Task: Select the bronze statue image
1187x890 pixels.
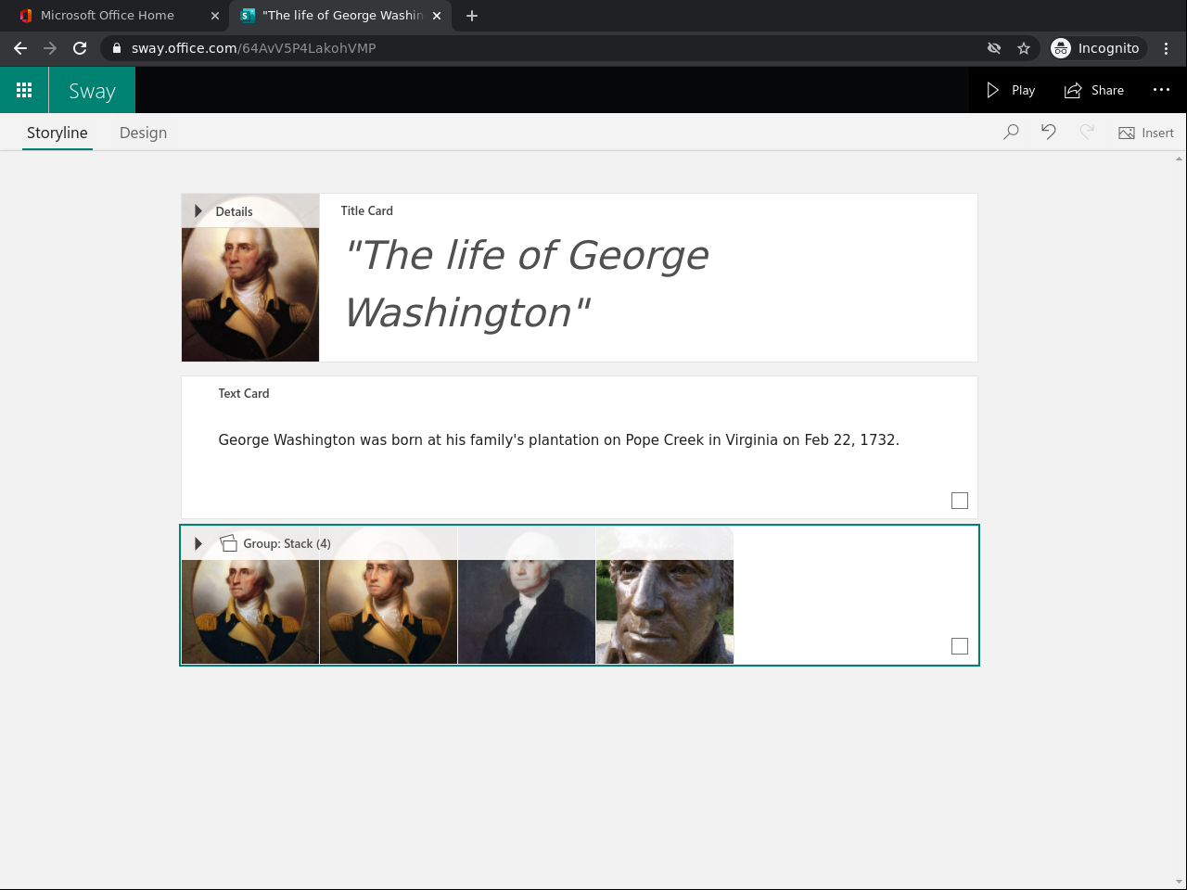Action: [665, 595]
